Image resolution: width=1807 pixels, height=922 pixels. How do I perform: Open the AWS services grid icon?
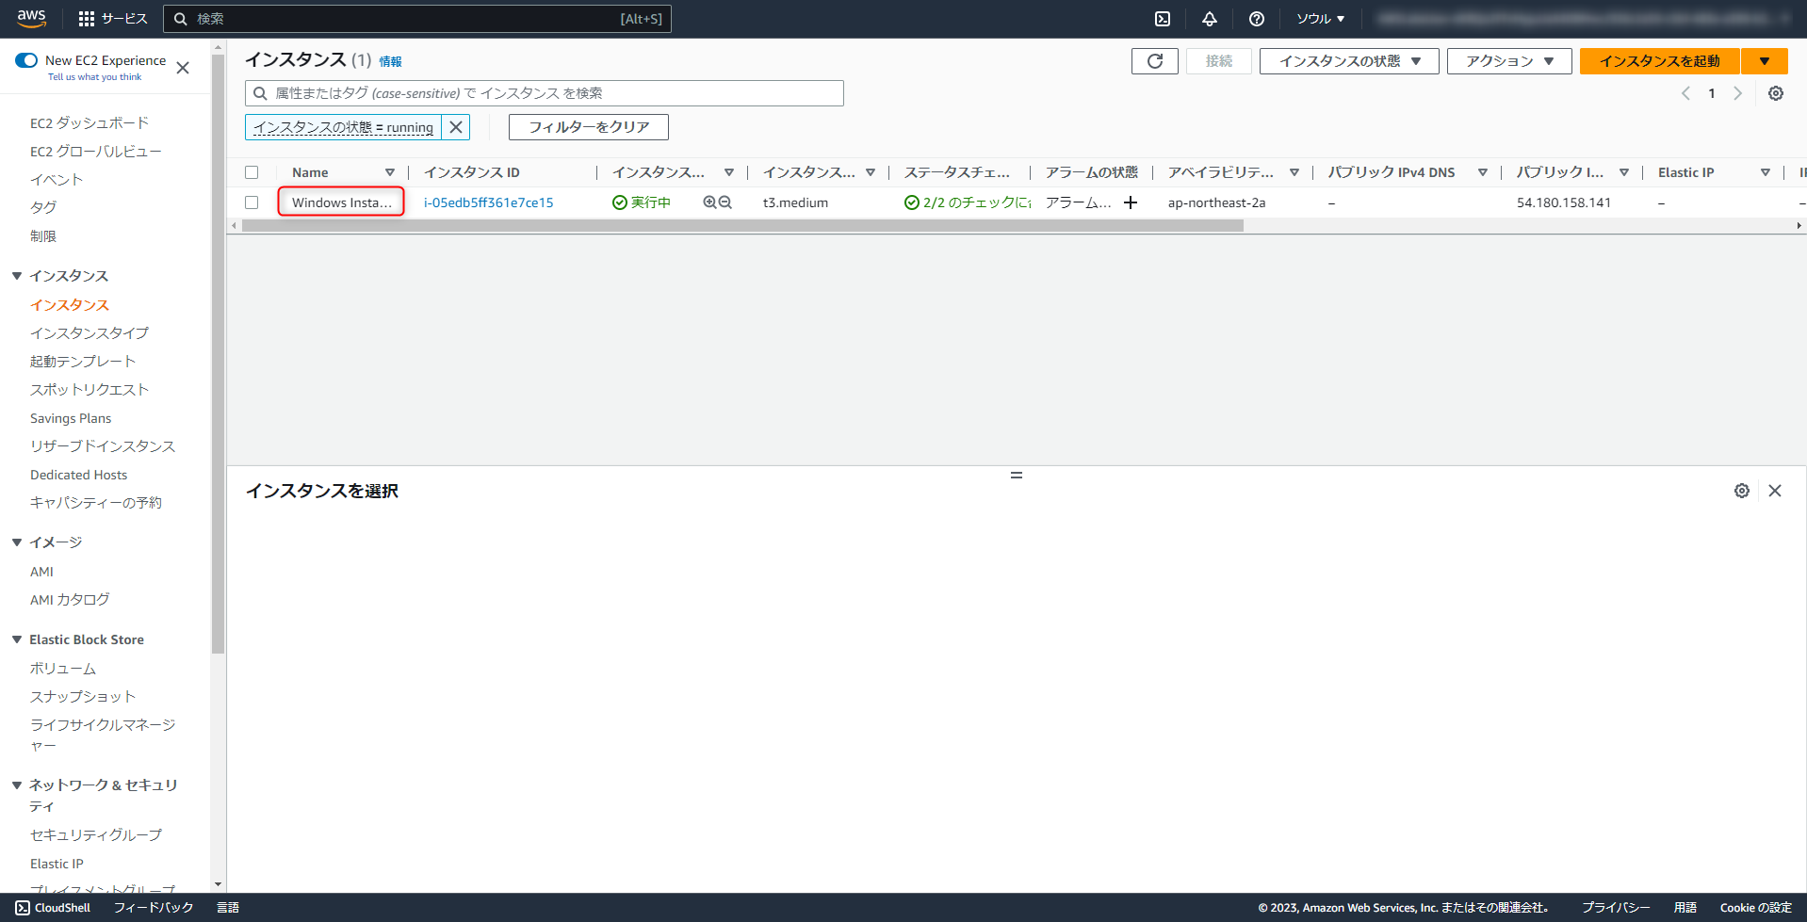coord(86,18)
